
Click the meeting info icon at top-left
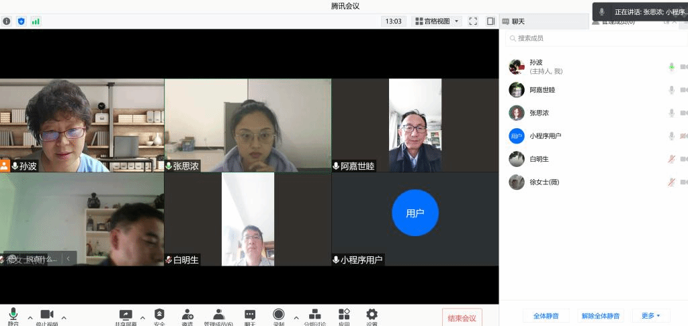7,21
